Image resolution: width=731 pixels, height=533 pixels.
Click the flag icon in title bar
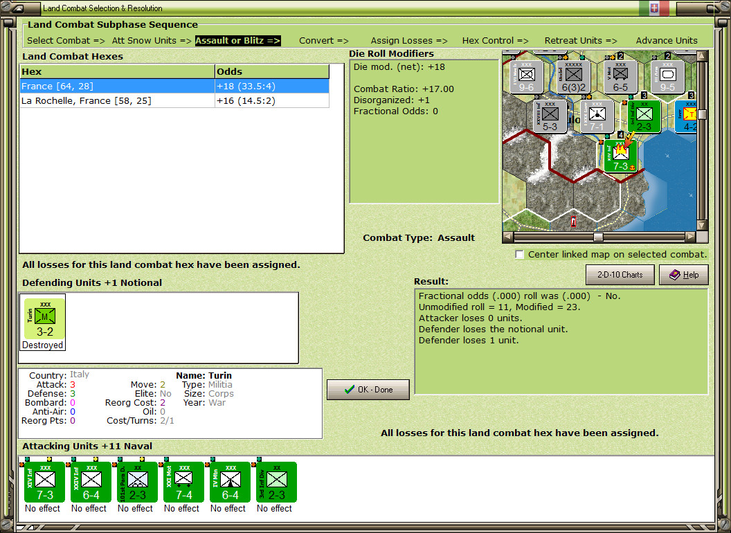[654, 8]
